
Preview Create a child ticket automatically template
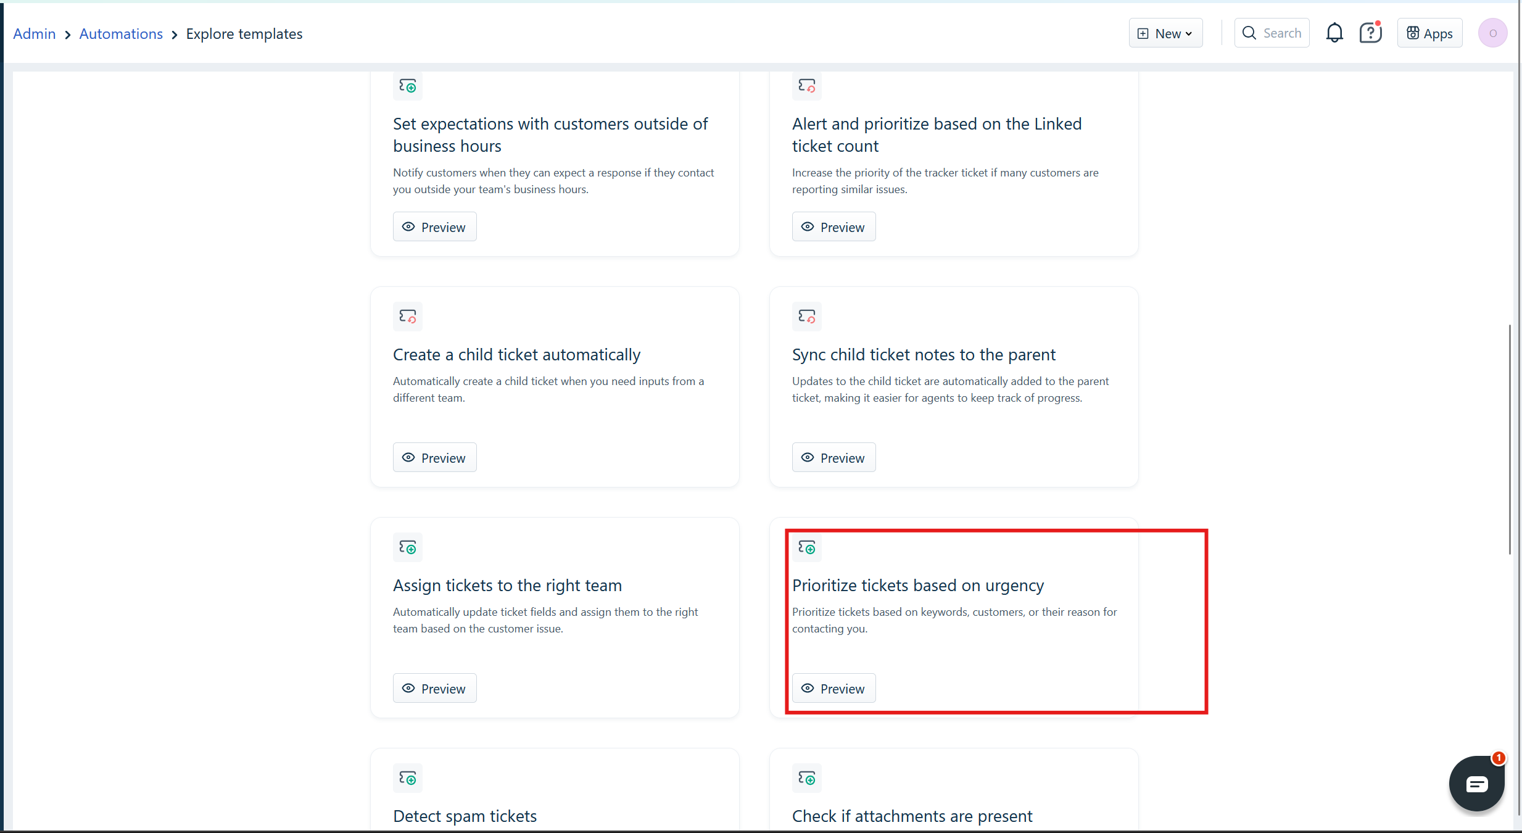click(435, 458)
